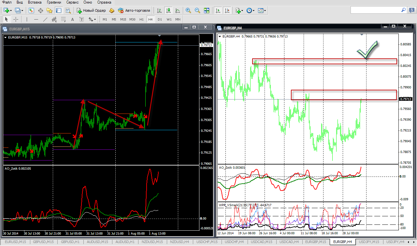Open the Вид menu
The width and height of the screenshot is (417, 246).
(20, 2)
